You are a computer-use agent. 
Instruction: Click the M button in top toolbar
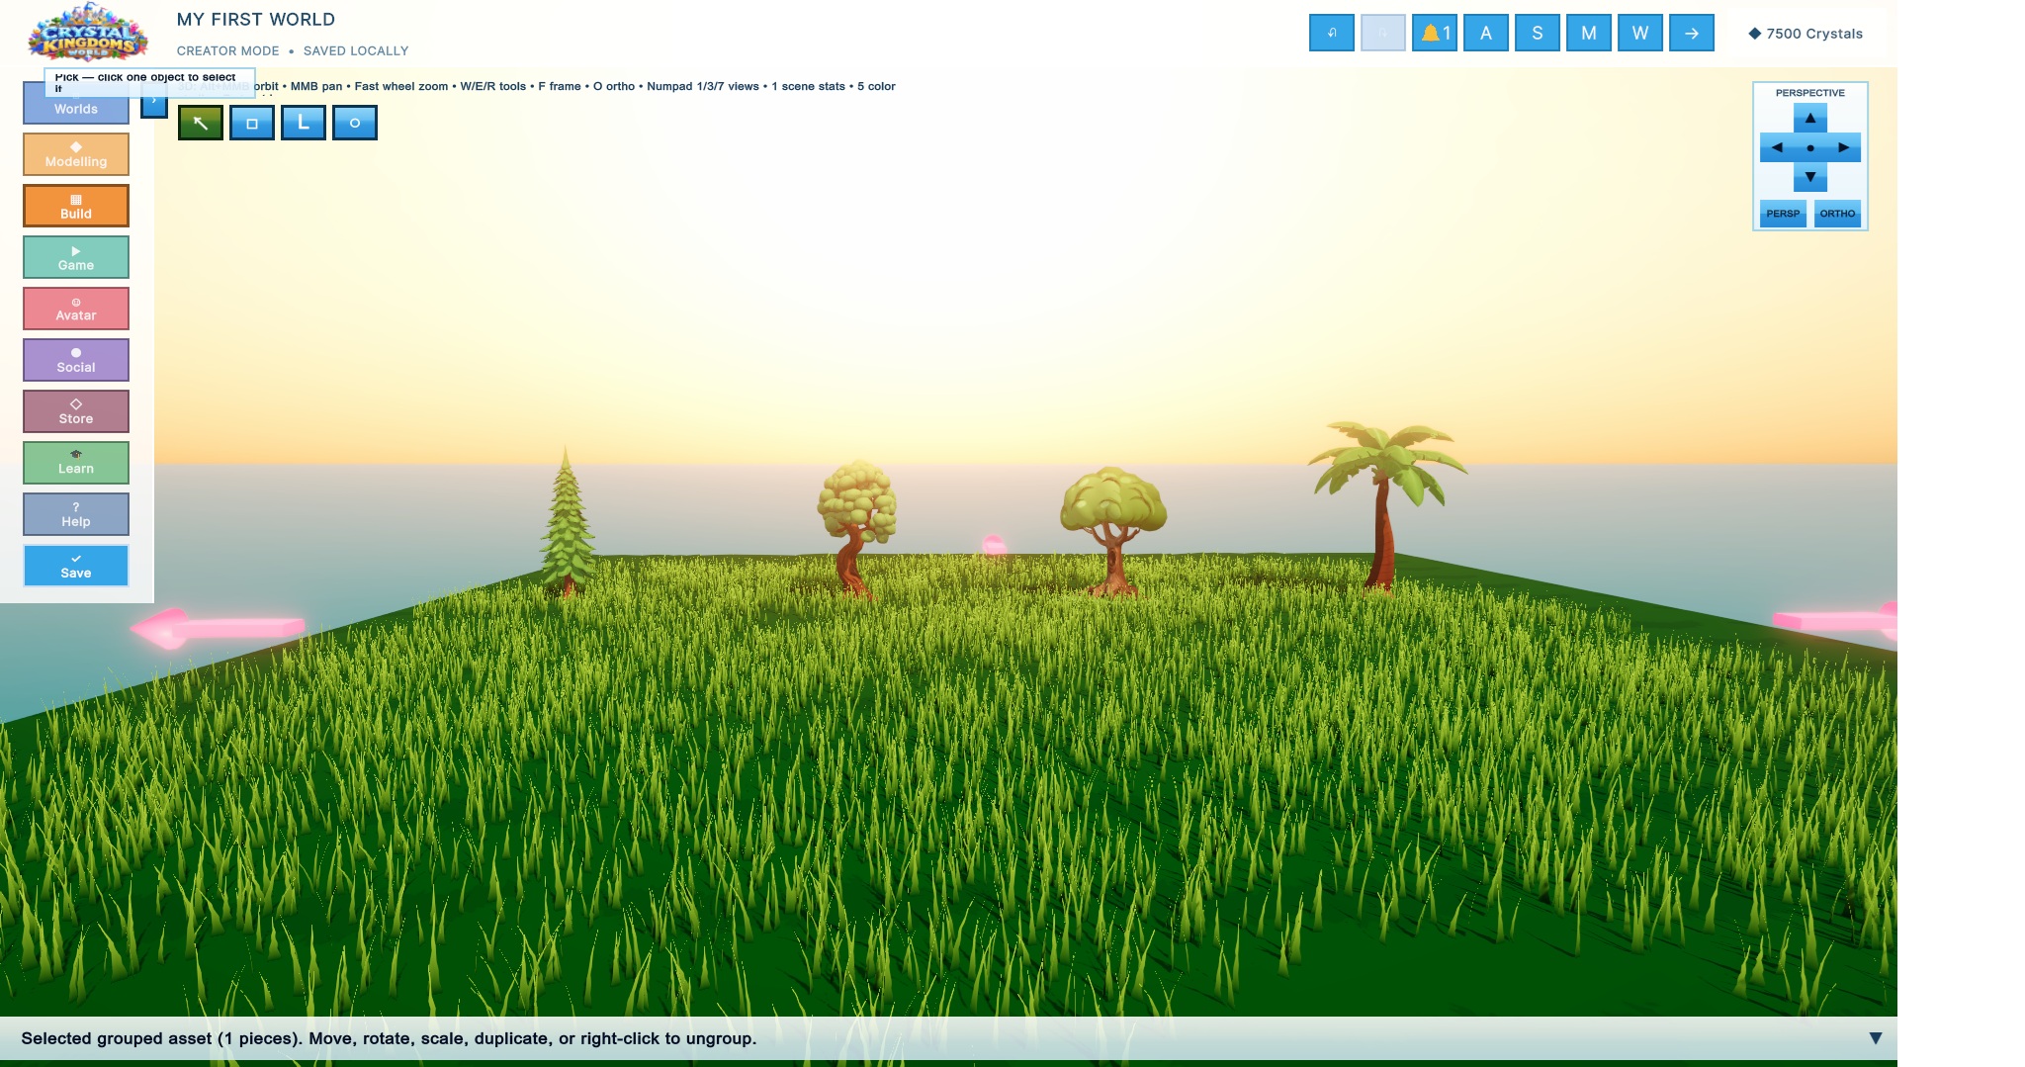click(1589, 33)
